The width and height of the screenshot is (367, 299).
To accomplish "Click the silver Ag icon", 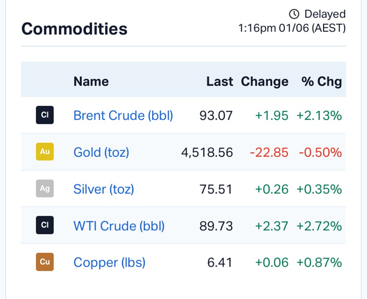I will tap(45, 189).
